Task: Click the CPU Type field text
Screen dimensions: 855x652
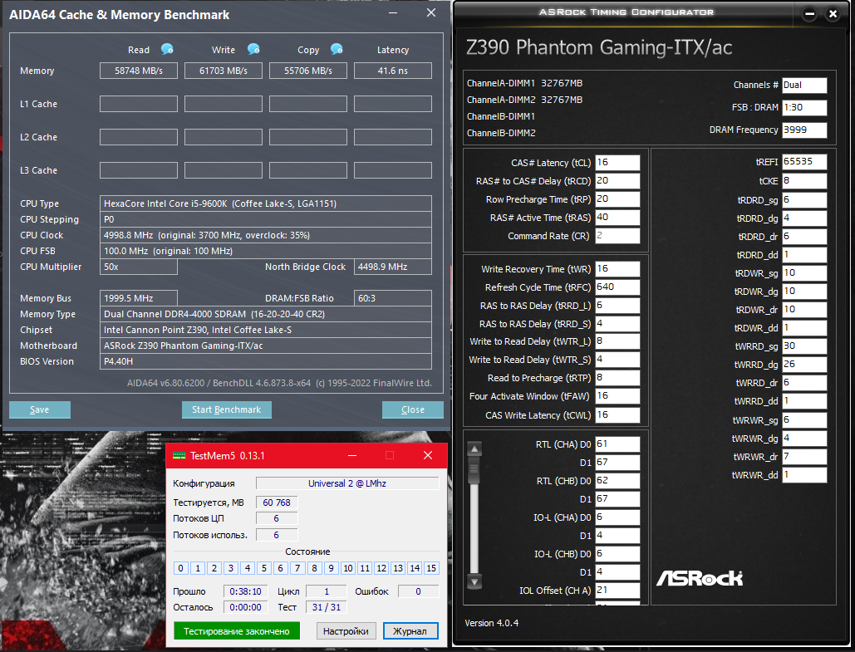Action: 266,203
